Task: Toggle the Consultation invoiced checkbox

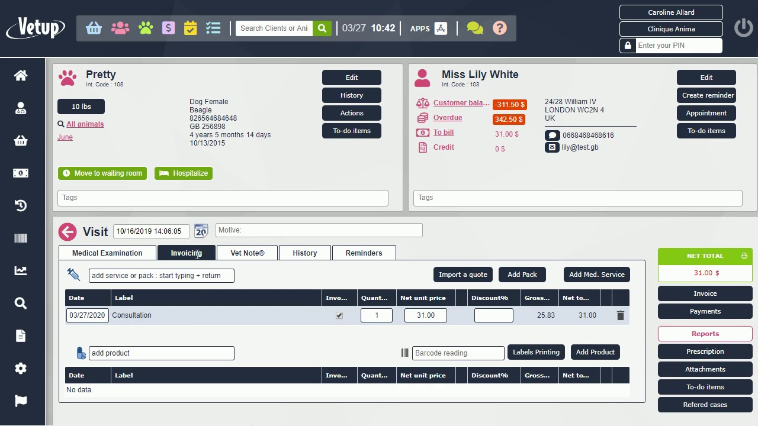Action: pyautogui.click(x=339, y=316)
